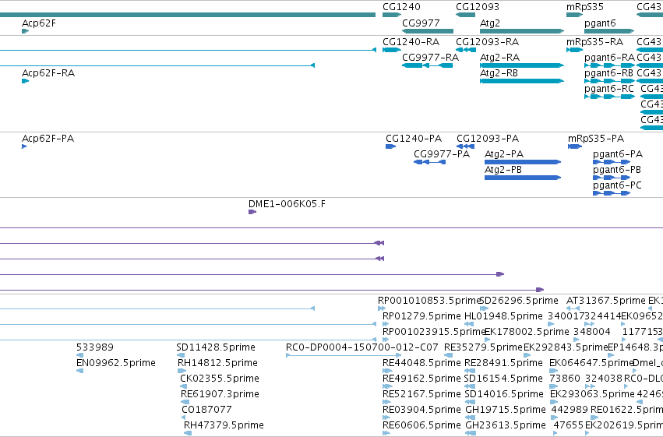Select the Atg2-PA protein bar
Image resolution: width=663 pixels, height=437 pixels.
(523, 162)
